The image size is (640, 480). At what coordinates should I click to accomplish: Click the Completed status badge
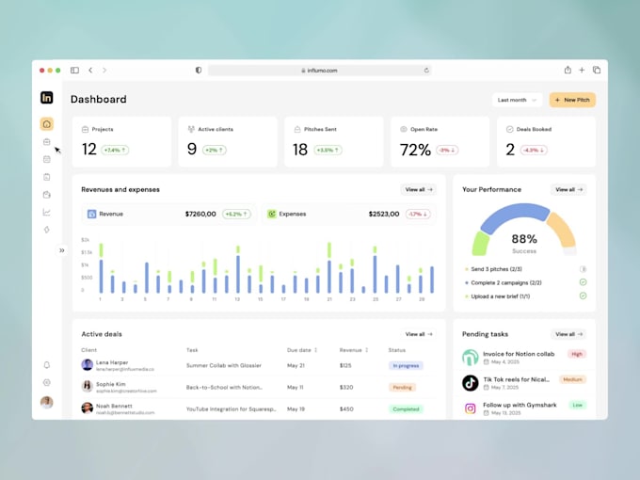click(x=406, y=408)
